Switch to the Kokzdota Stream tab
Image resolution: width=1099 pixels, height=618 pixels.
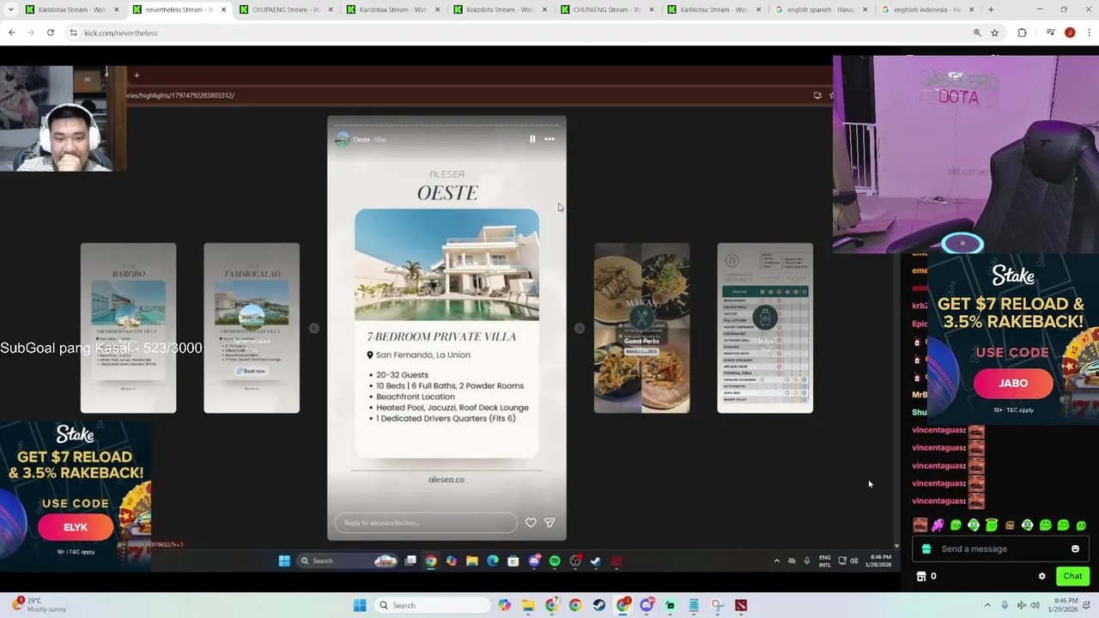click(501, 9)
